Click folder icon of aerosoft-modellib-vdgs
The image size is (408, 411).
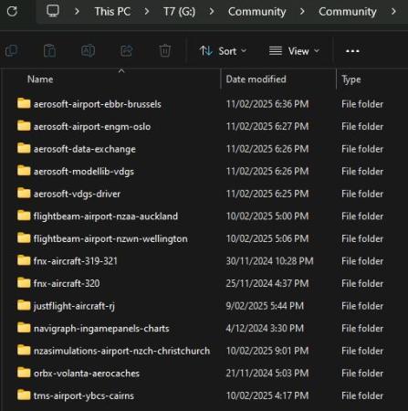tap(24, 171)
